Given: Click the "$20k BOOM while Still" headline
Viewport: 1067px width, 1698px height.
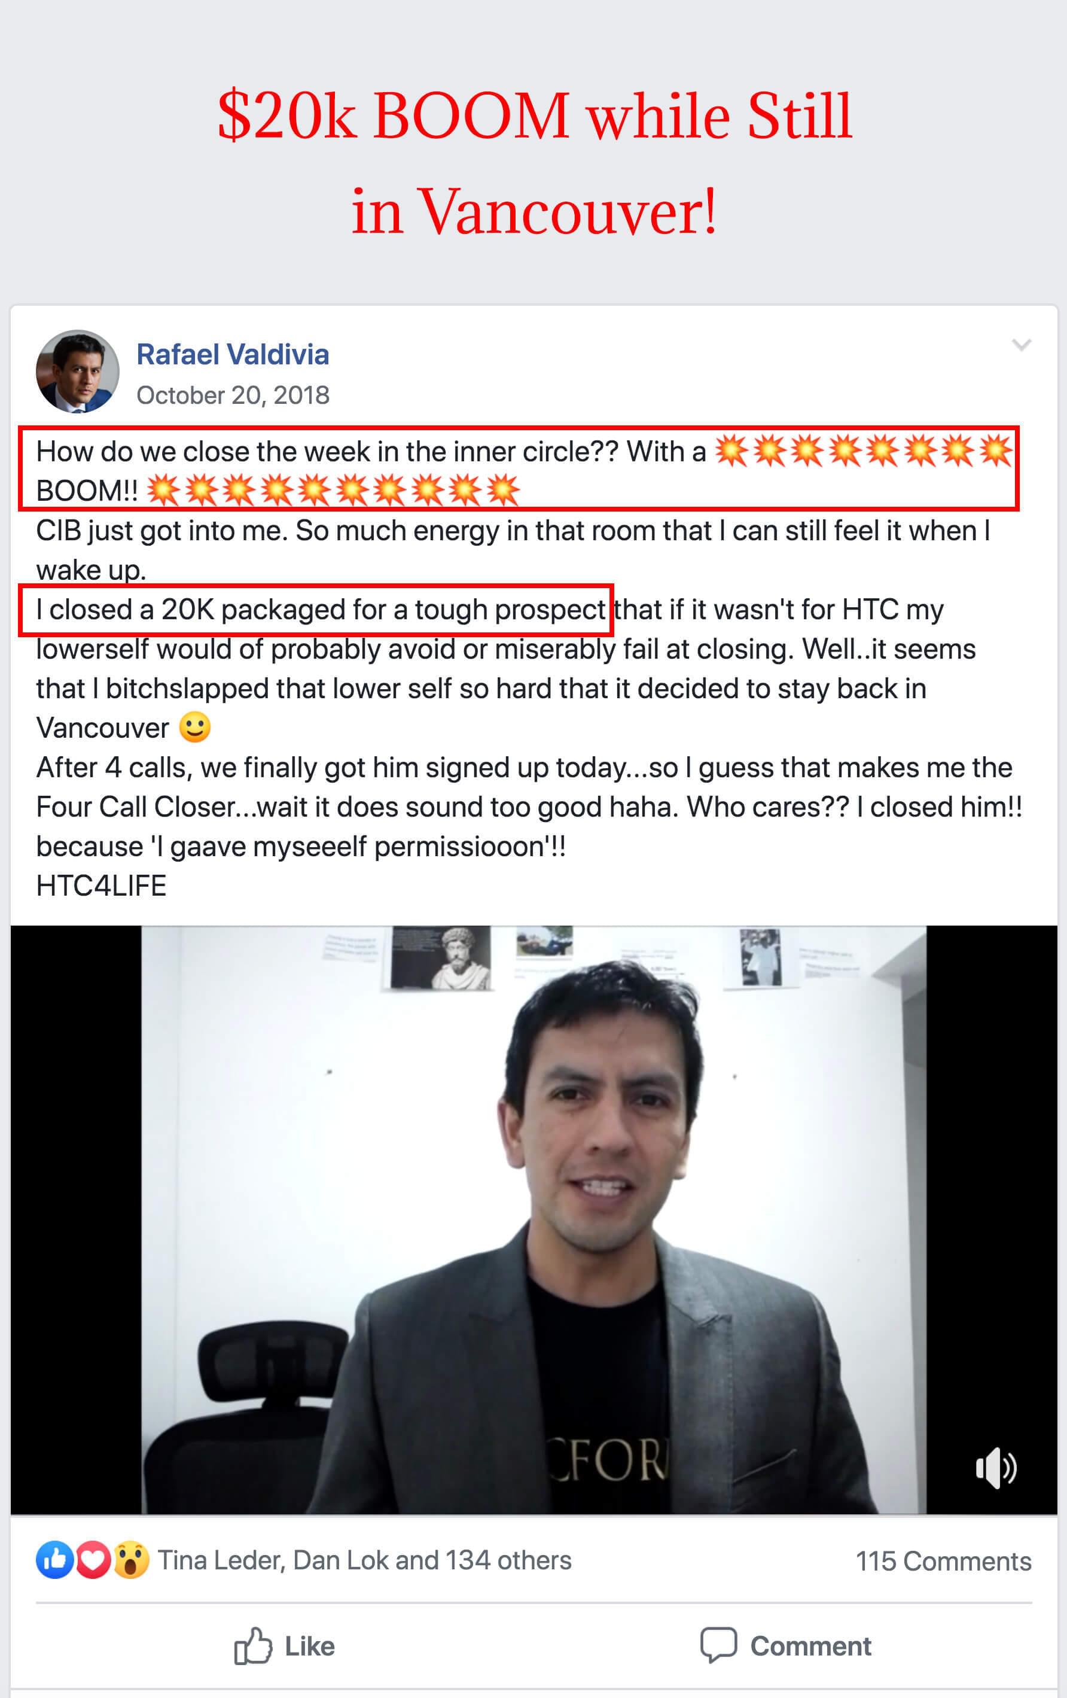Looking at the screenshot, I should tap(535, 115).
